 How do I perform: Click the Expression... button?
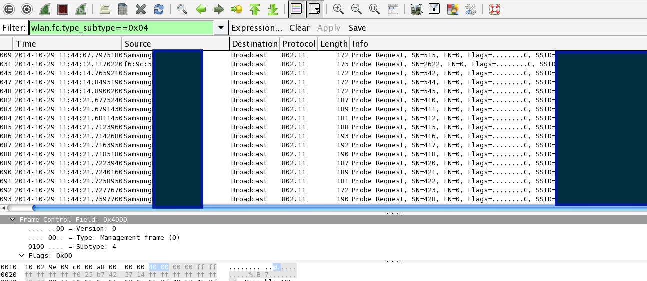(257, 28)
